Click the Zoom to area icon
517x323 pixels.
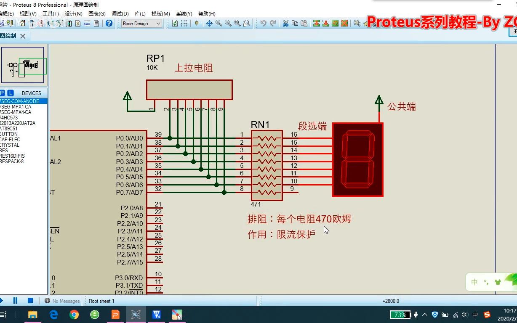247,24
